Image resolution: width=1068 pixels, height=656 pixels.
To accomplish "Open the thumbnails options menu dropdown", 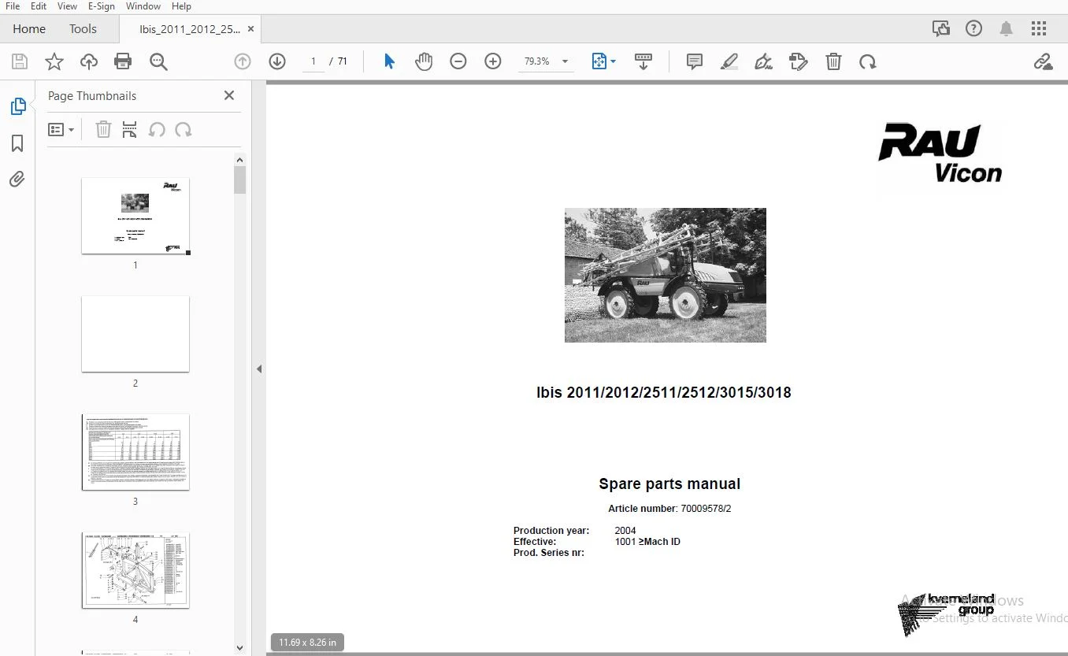I will (x=61, y=129).
